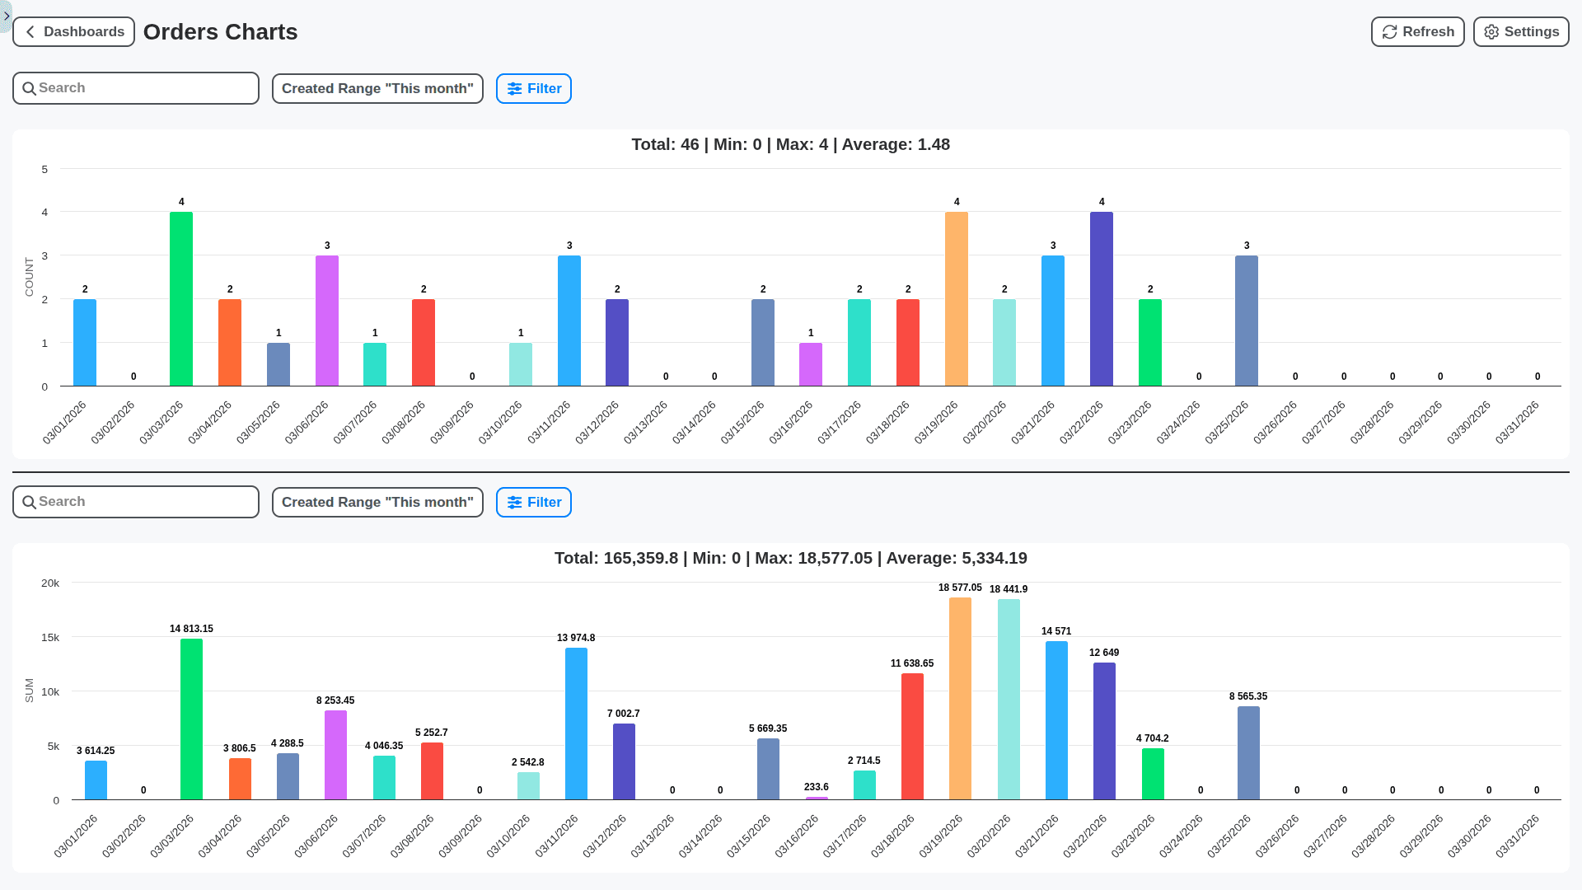The image size is (1582, 890).
Task: Click the filter sliders icon above the COUNT chart
Action: 515,88
